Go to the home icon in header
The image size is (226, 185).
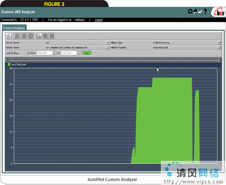pyautogui.click(x=195, y=12)
